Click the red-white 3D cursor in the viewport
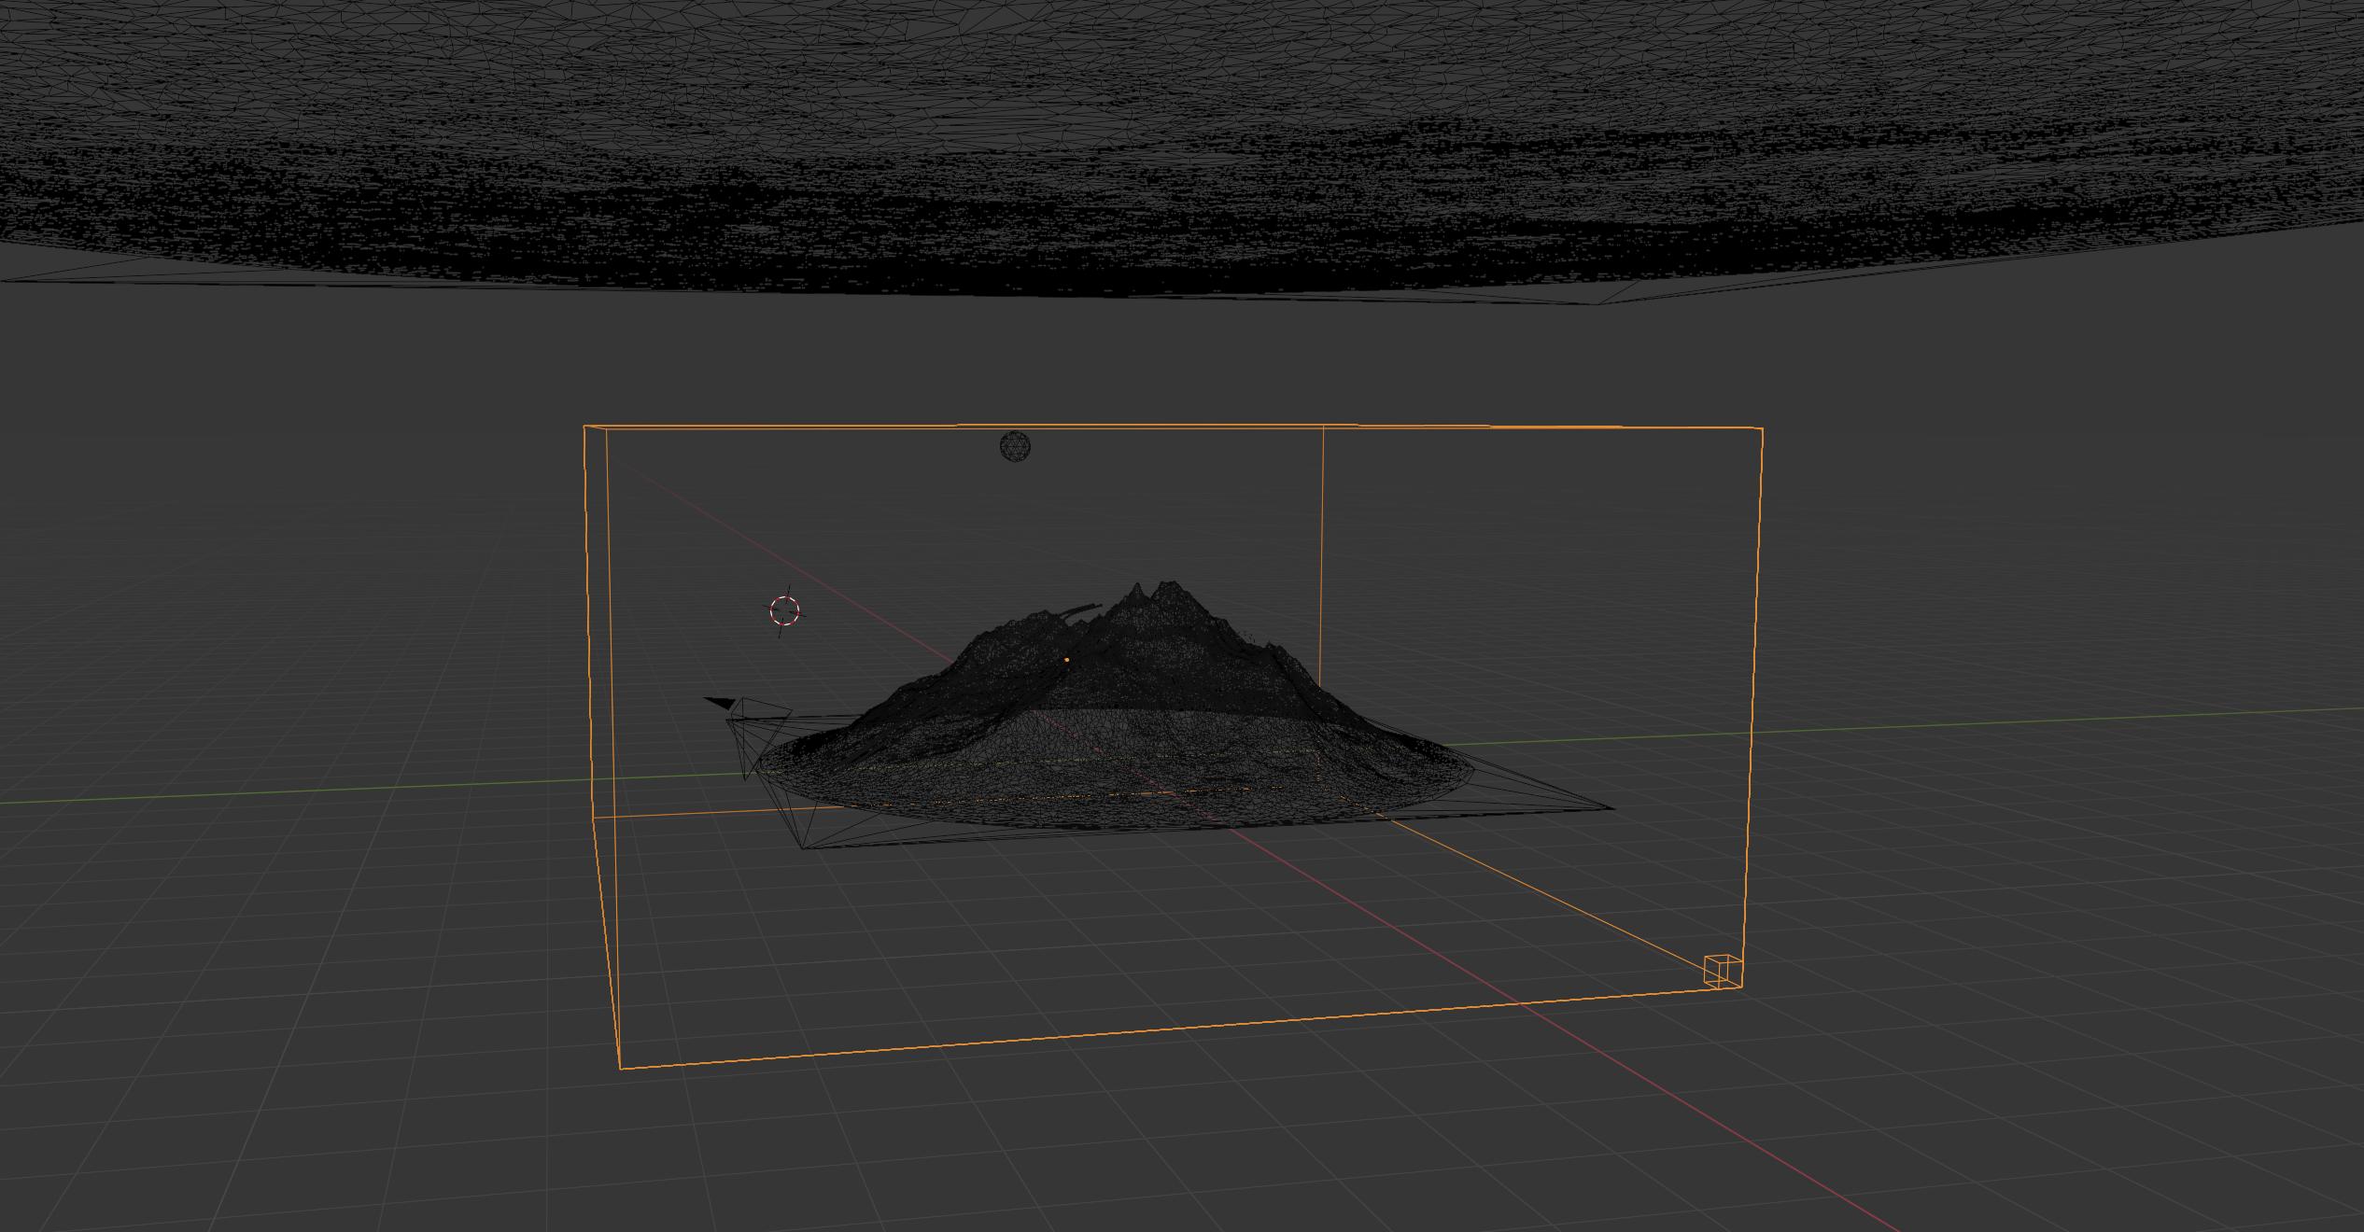Viewport: 2364px width, 1232px height. (x=784, y=611)
